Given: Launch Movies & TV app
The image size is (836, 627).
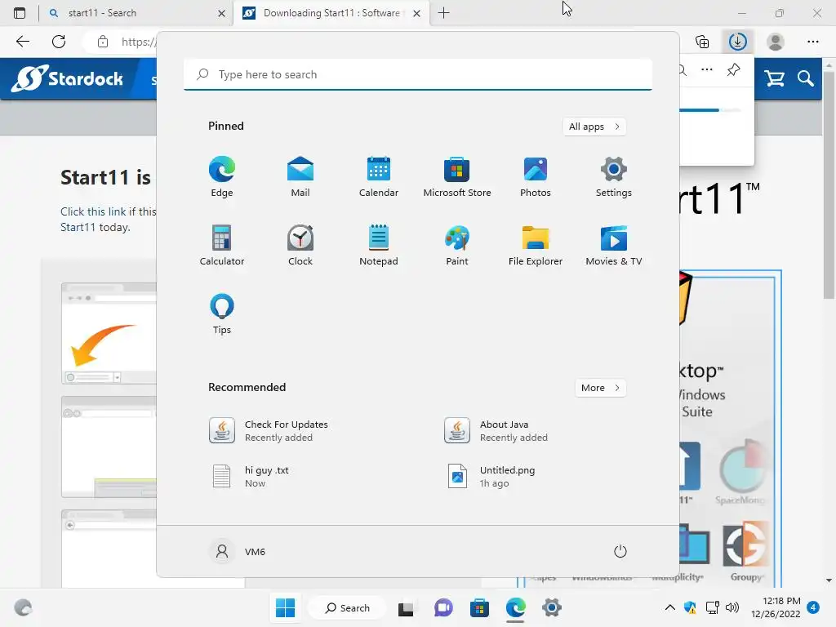Looking at the screenshot, I should tap(614, 245).
